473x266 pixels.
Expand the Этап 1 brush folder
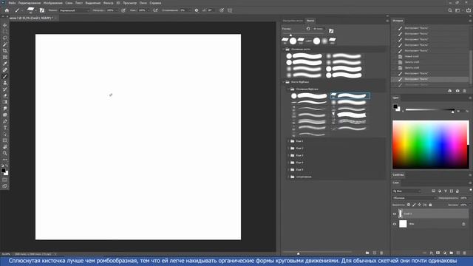(x=289, y=141)
